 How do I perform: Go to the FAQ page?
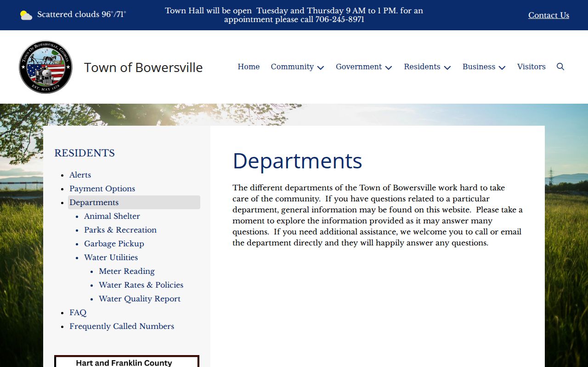point(78,312)
